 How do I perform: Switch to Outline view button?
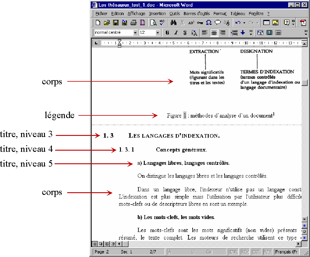[x=113, y=244]
